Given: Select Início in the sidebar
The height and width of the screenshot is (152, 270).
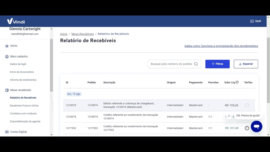Looking at the screenshot, I should point(14,46).
